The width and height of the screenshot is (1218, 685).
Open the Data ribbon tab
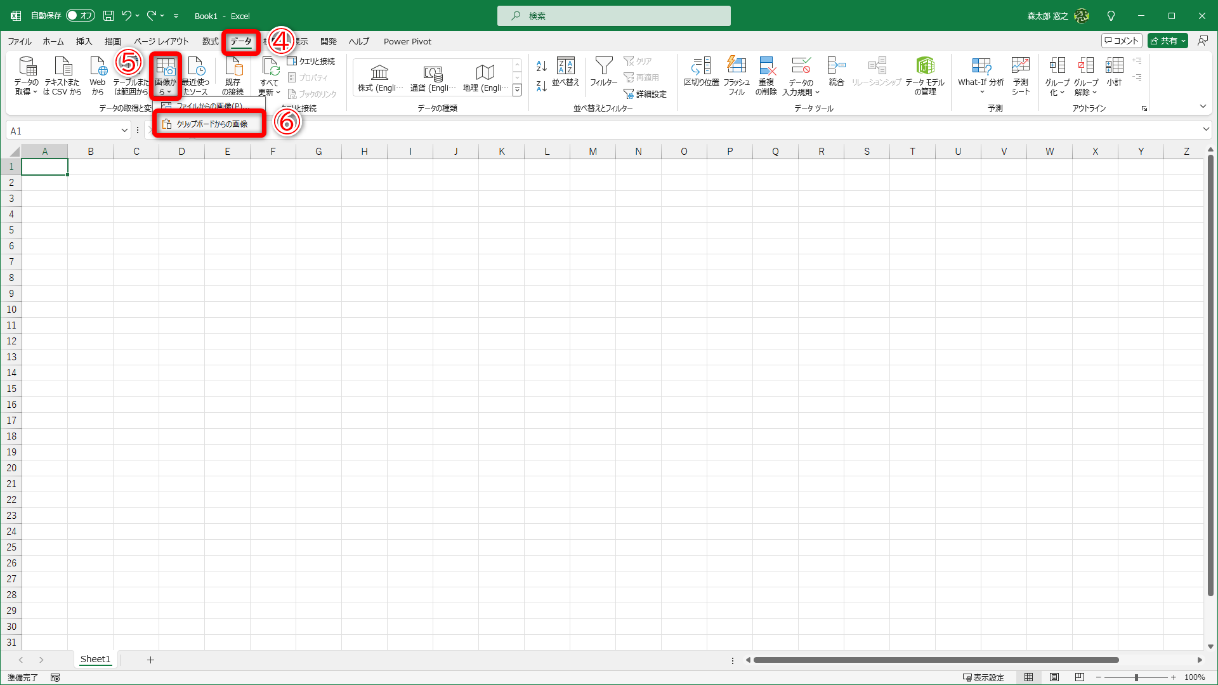tap(241, 42)
